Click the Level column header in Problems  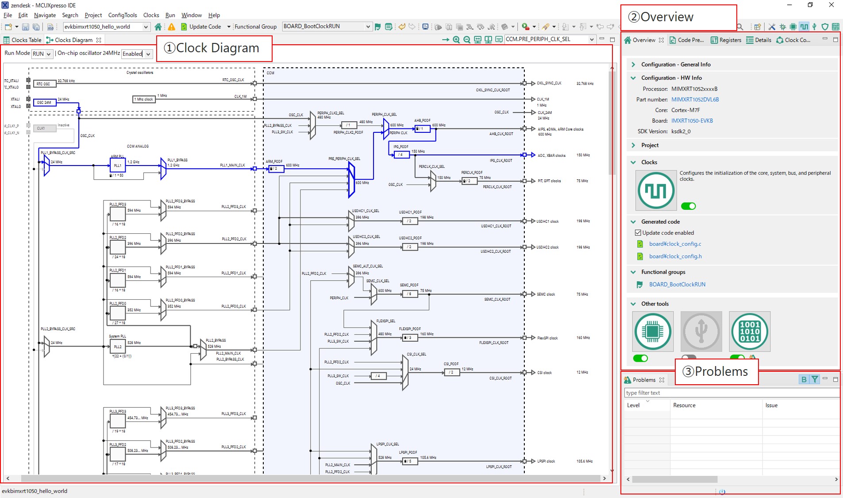[x=647, y=405]
